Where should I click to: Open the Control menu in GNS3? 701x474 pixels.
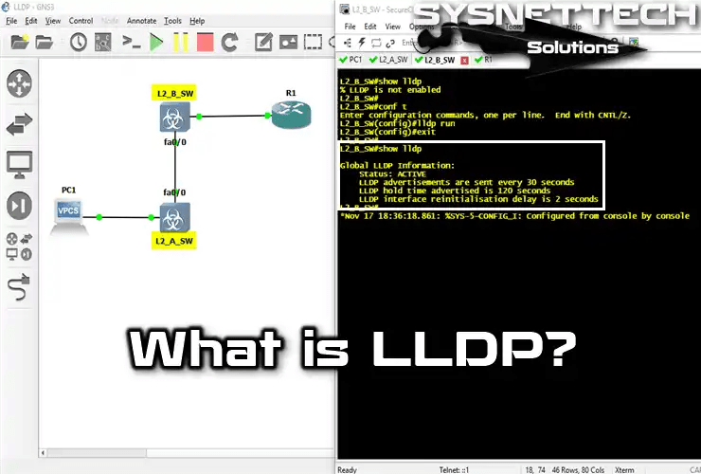(x=81, y=21)
